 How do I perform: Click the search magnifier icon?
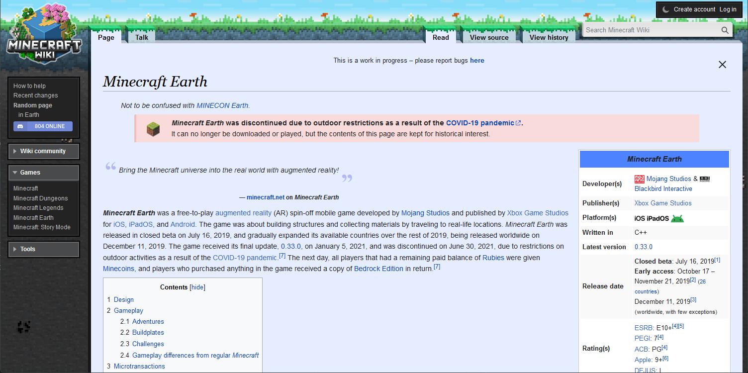tap(725, 30)
